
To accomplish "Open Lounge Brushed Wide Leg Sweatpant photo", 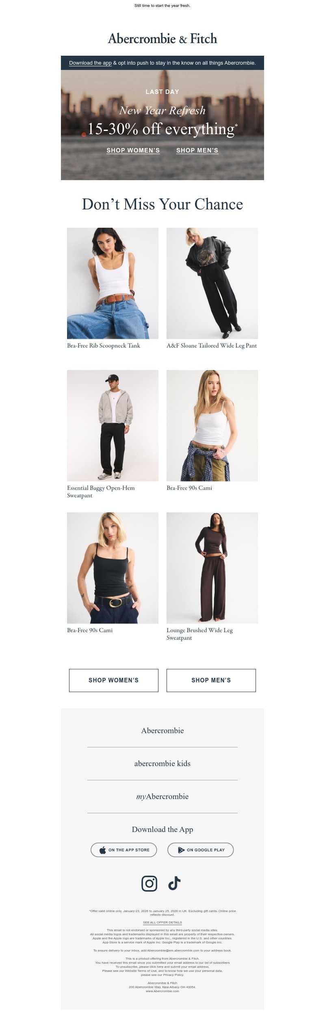I will point(212,568).
